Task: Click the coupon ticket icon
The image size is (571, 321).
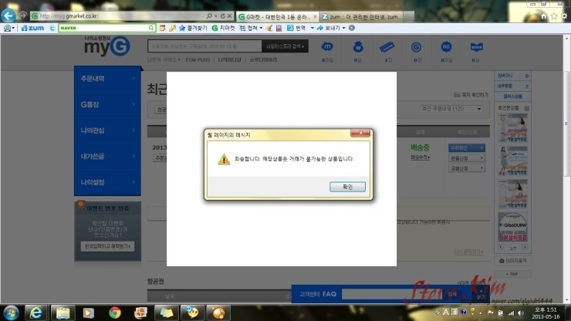Action: pos(387,46)
